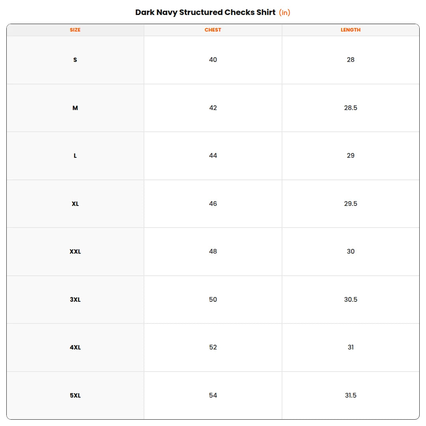Click the Dark Navy Structured Checks Shirt title
Screen dimensions: 426x426
(x=206, y=13)
